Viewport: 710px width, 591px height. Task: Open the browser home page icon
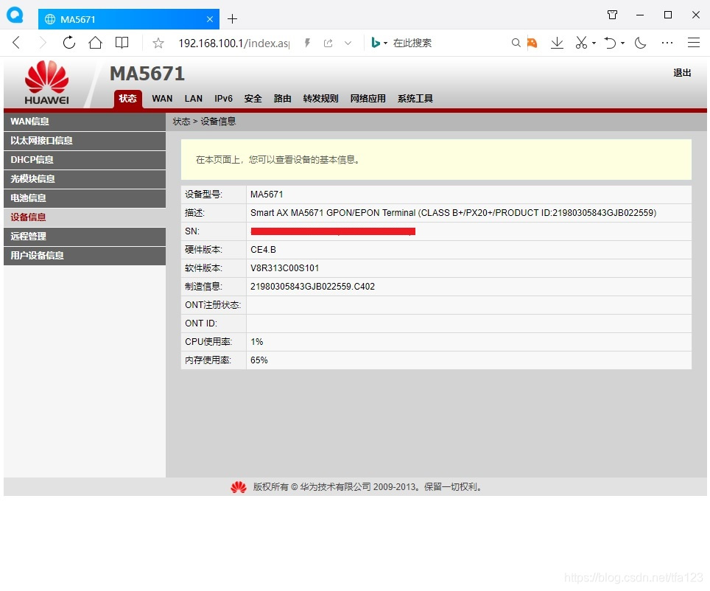pos(95,43)
